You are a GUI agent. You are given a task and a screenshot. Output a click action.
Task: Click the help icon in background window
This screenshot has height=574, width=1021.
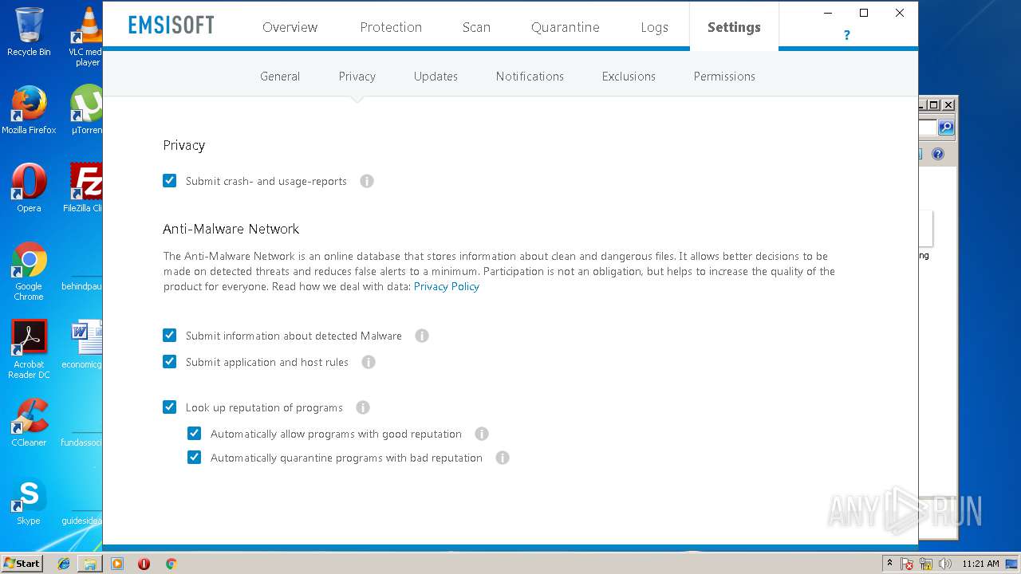click(938, 154)
